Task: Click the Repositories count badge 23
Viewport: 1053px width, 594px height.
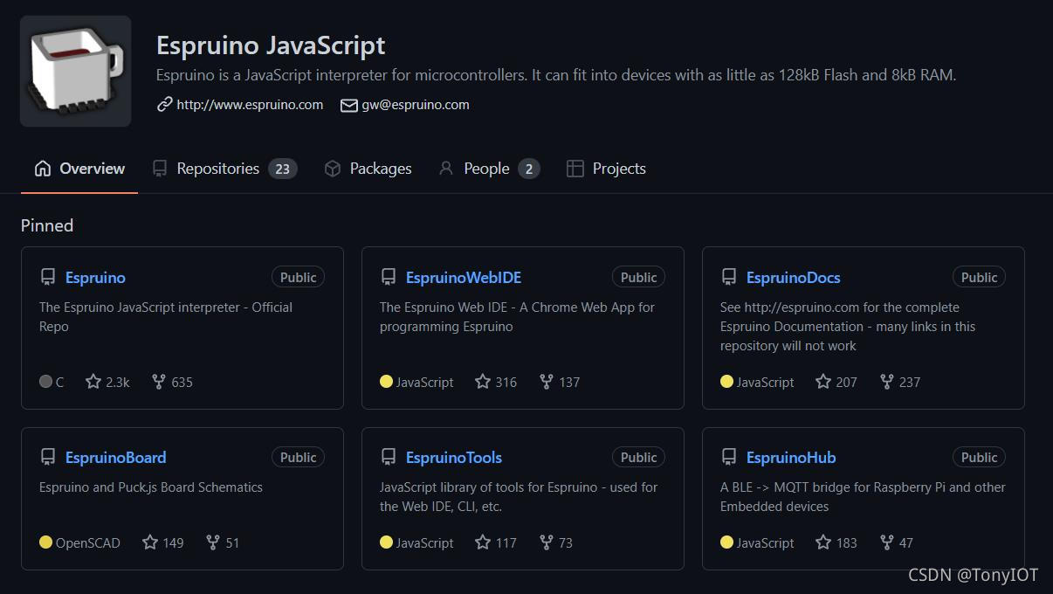Action: [x=282, y=169]
